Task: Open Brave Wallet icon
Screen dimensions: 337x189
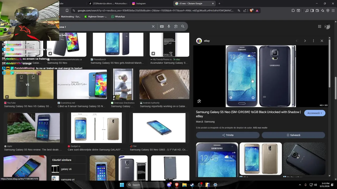Action: point(317,10)
